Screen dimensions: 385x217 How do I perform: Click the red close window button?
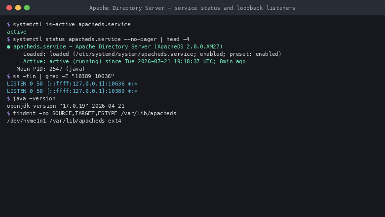pos(9,8)
